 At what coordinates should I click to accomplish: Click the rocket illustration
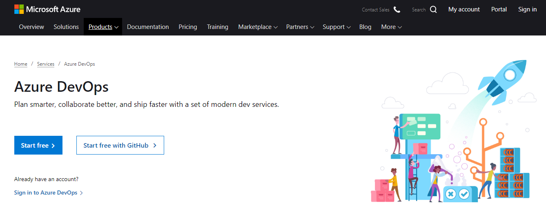[503, 80]
